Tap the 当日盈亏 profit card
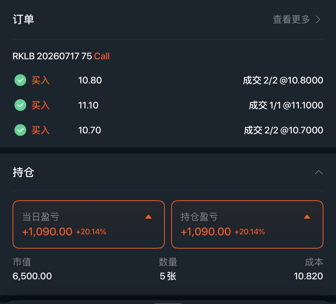Viewport: 336px width, 304px height. [89, 224]
